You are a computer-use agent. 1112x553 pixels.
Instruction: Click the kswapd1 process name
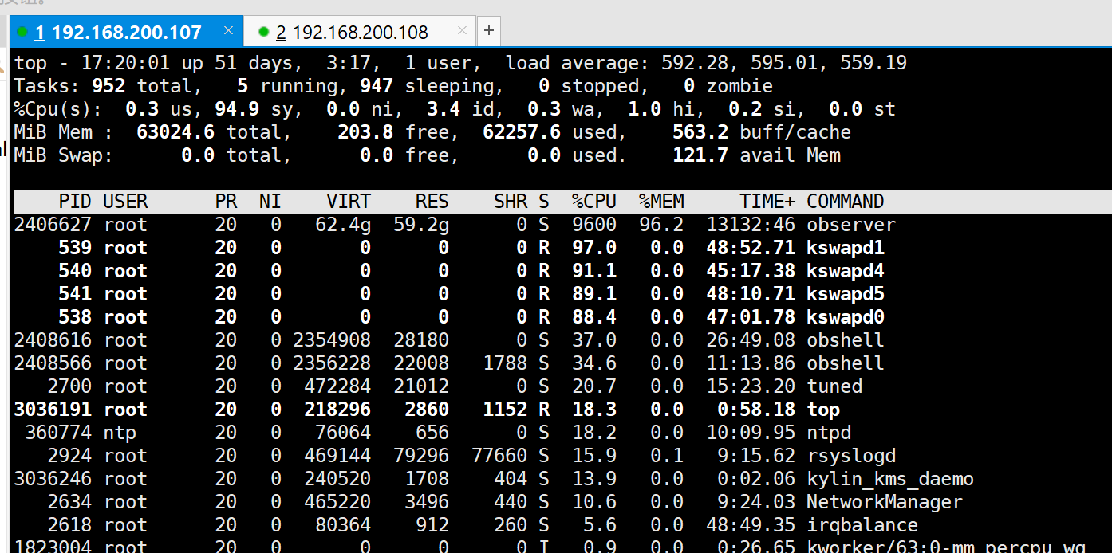pos(845,248)
